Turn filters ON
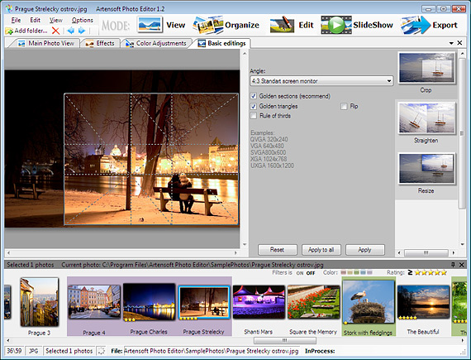 tap(300, 273)
